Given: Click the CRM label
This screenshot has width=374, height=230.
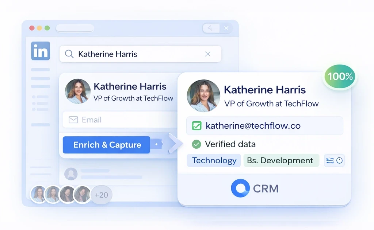Looking at the screenshot, I should (266, 188).
